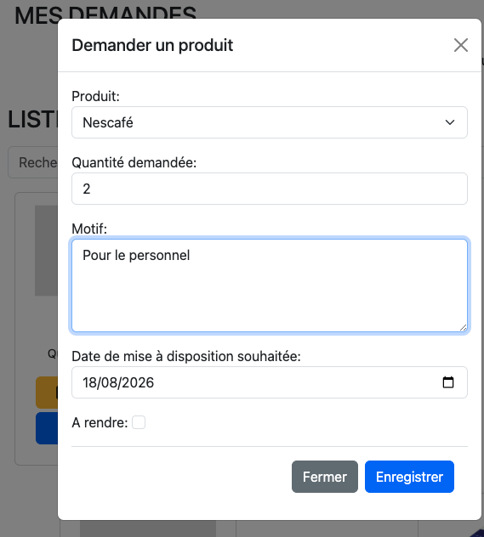Click the date de mise à disposition label
The height and width of the screenshot is (537, 484).
click(186, 357)
